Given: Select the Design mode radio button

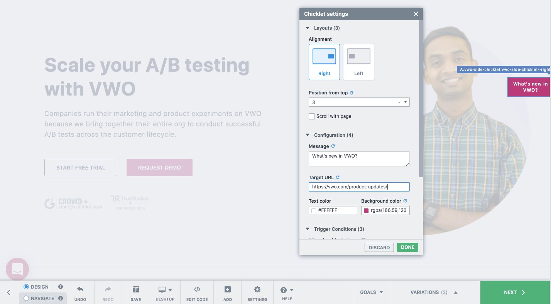Looking at the screenshot, I should tap(26, 287).
